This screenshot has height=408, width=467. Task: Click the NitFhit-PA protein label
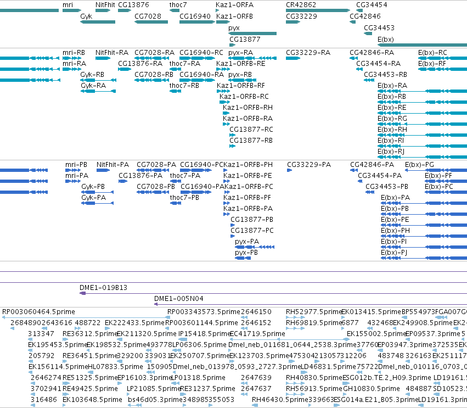[x=113, y=165]
